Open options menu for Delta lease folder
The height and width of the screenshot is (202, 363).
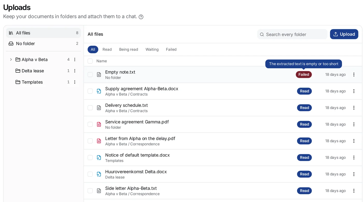tap(75, 71)
